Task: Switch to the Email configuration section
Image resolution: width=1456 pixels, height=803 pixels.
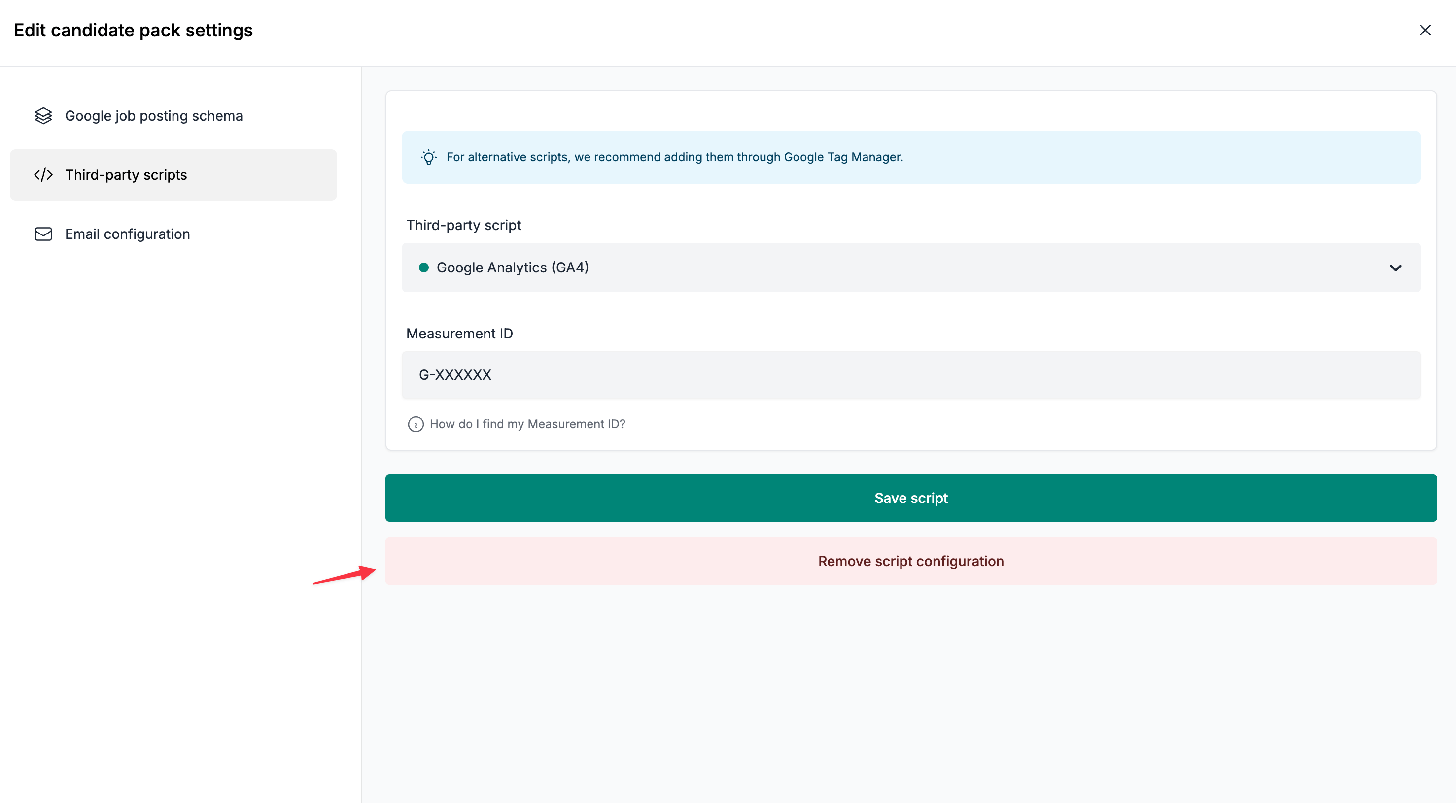Action: [x=127, y=234]
